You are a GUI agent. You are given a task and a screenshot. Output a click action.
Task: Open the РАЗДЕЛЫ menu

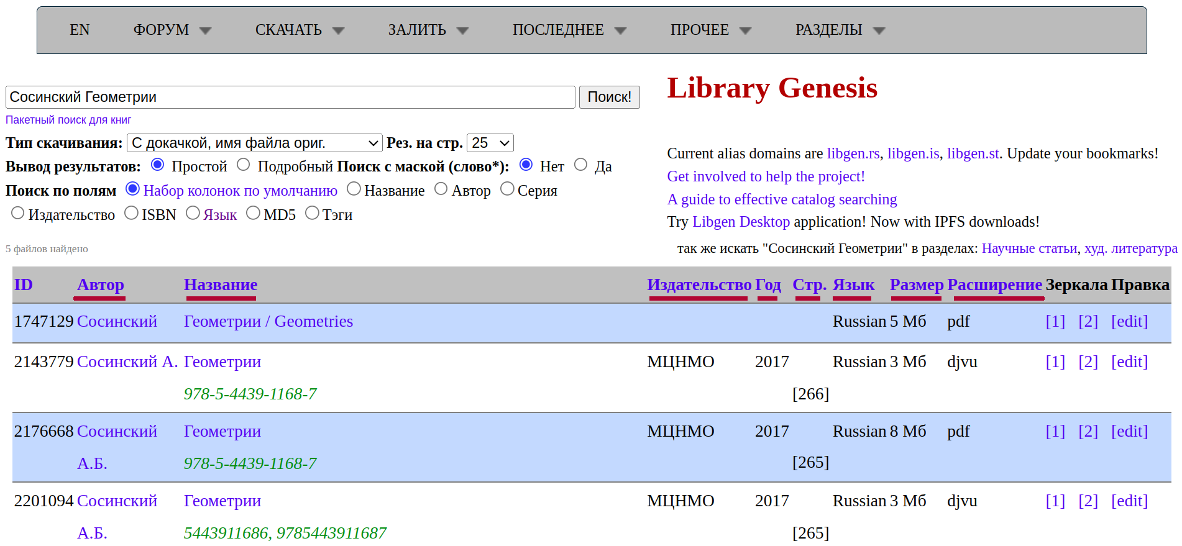[x=840, y=30]
